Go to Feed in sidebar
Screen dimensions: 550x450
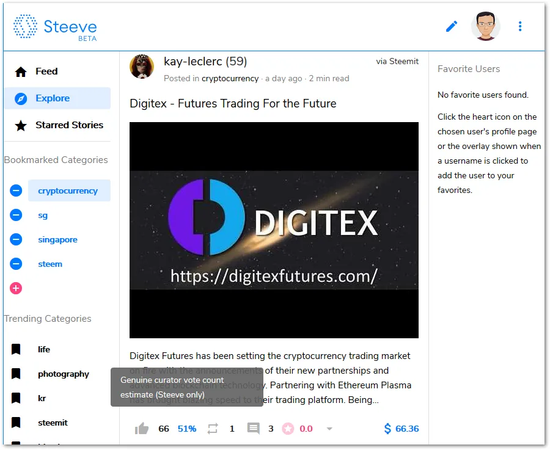pos(57,71)
